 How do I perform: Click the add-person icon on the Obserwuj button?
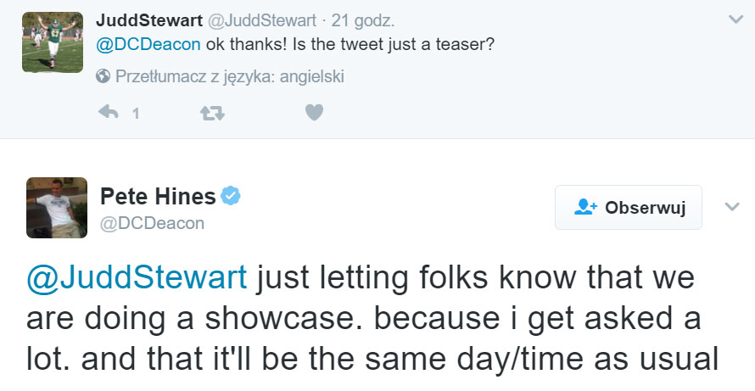point(586,207)
